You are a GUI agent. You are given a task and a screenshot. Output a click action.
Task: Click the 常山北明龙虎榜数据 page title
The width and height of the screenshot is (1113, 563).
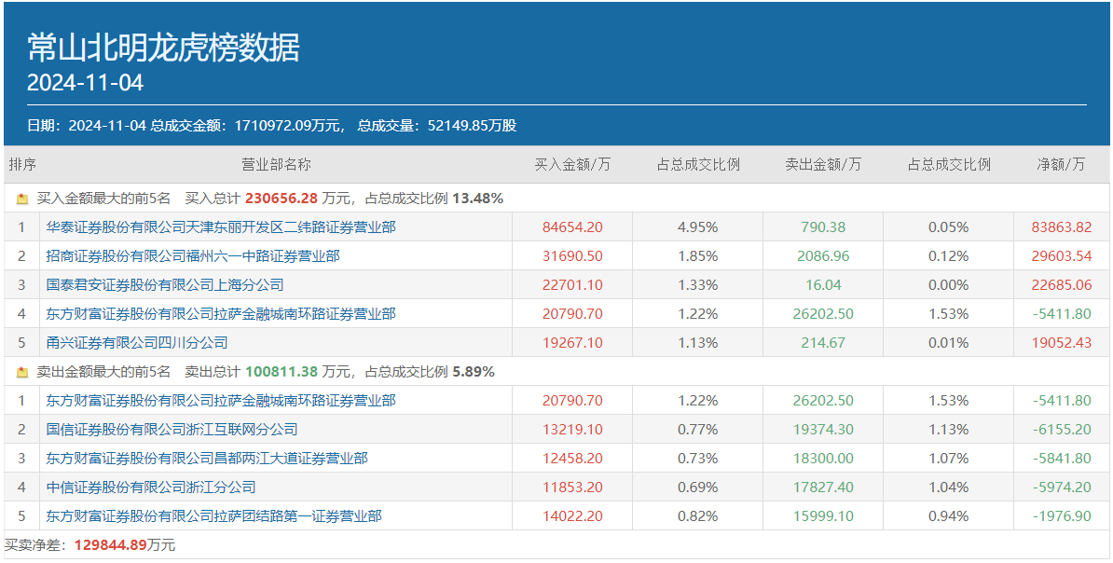(163, 48)
